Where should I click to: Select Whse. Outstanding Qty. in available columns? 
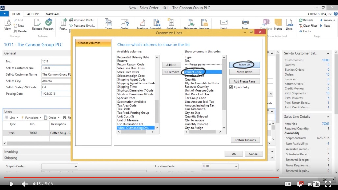click(136, 128)
